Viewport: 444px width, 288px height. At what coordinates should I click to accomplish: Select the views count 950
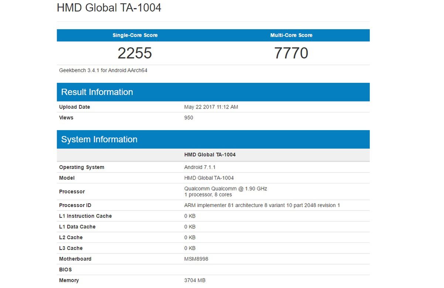(x=189, y=118)
